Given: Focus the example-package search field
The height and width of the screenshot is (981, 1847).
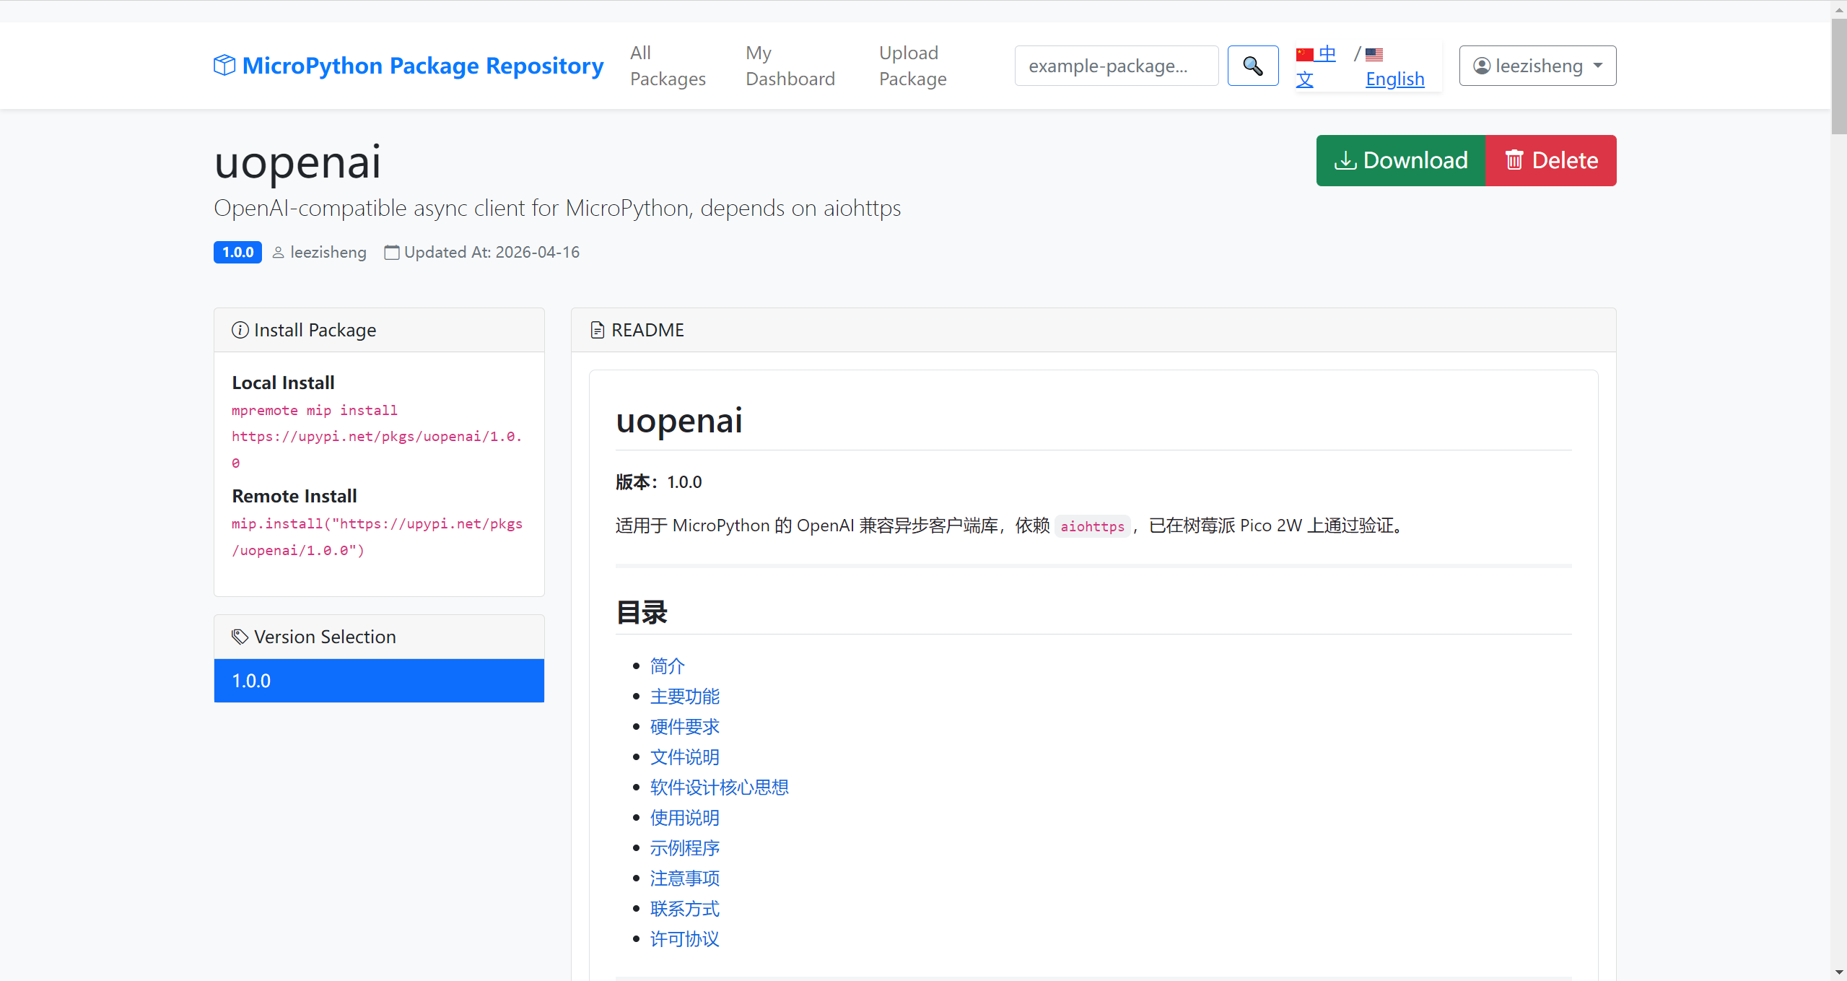Looking at the screenshot, I should tap(1115, 66).
